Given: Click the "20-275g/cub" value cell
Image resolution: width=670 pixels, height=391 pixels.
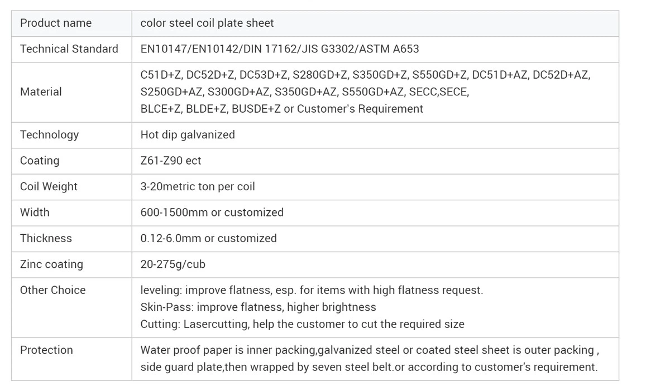Looking at the screenshot, I should point(173,264).
